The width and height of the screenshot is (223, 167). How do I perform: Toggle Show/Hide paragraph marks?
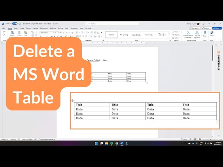pyautogui.click(x=102, y=32)
